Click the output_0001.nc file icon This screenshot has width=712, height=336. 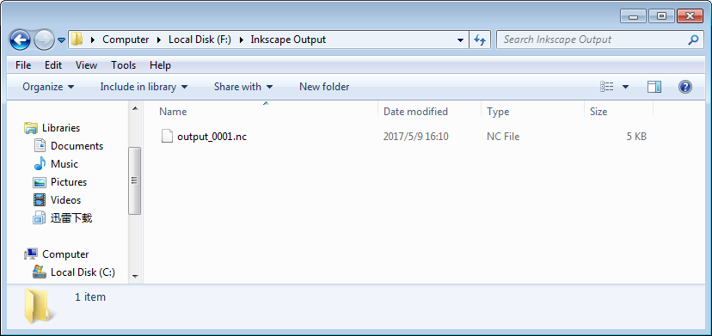(x=167, y=137)
